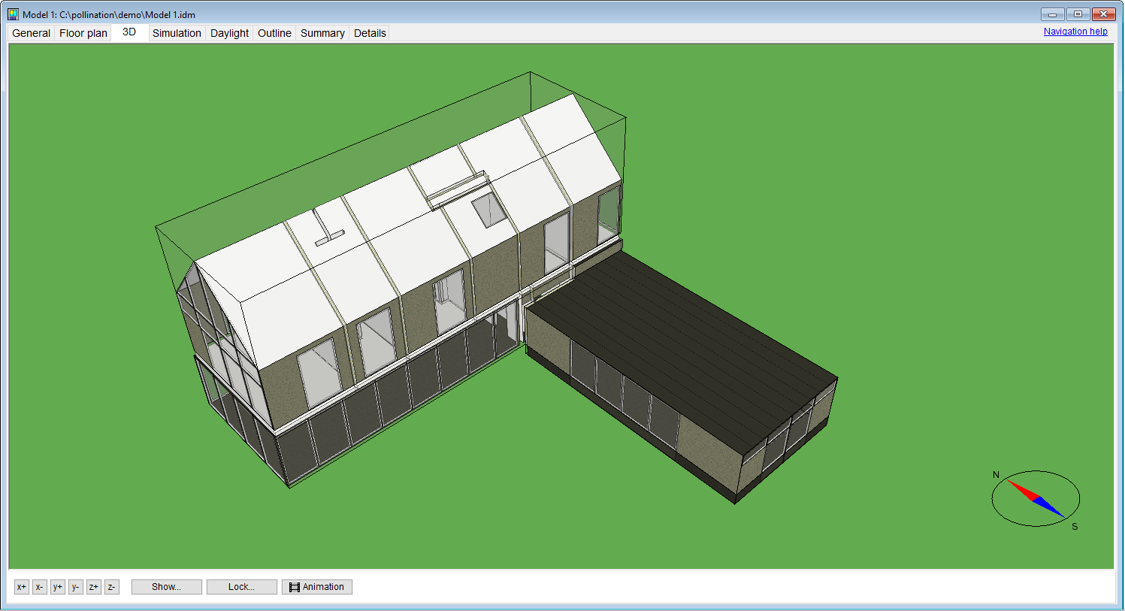Click the y- view direction button

click(x=75, y=587)
